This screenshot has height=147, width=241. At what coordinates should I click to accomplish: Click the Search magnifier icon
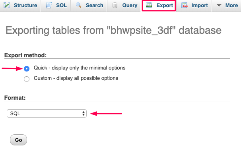click(78, 5)
